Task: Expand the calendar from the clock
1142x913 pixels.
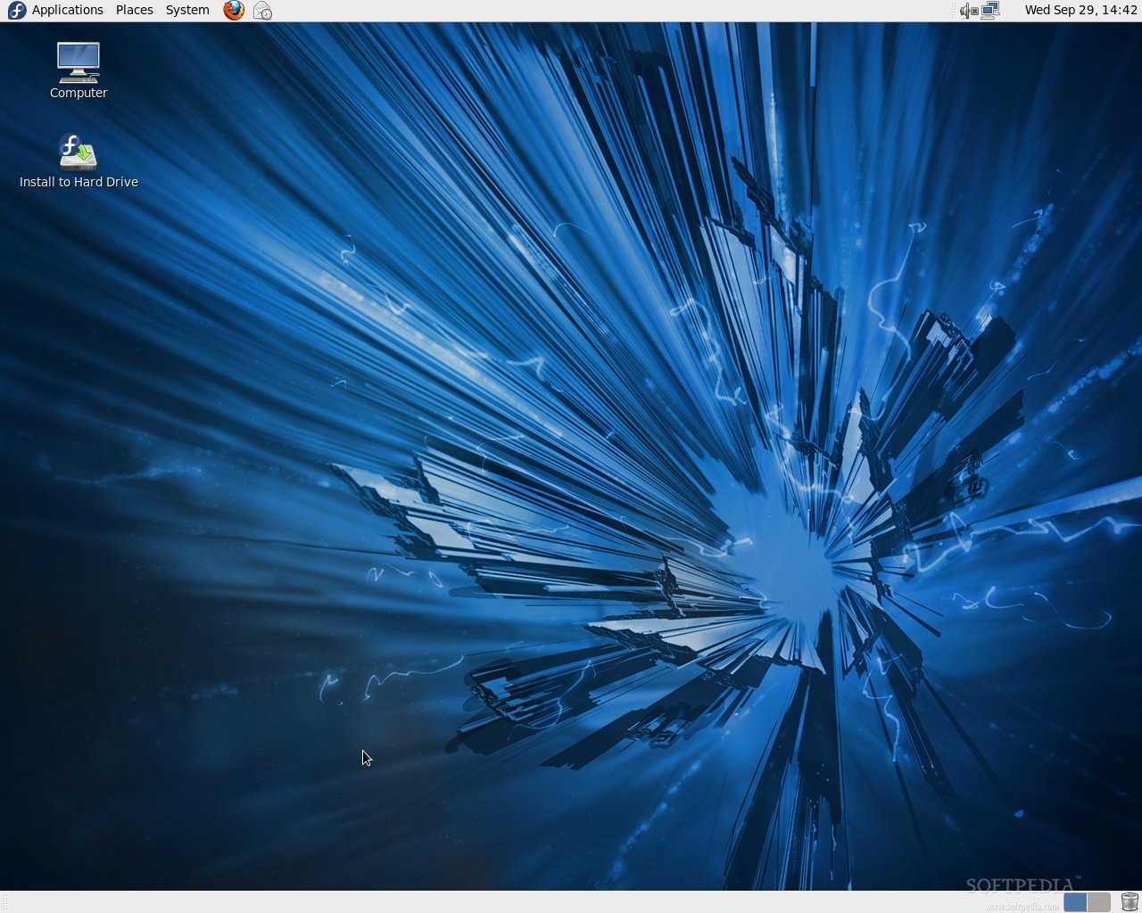Action: pyautogui.click(x=1080, y=11)
